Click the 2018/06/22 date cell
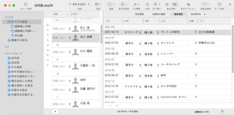Viewport: 234px width, 115px height. click(113, 75)
